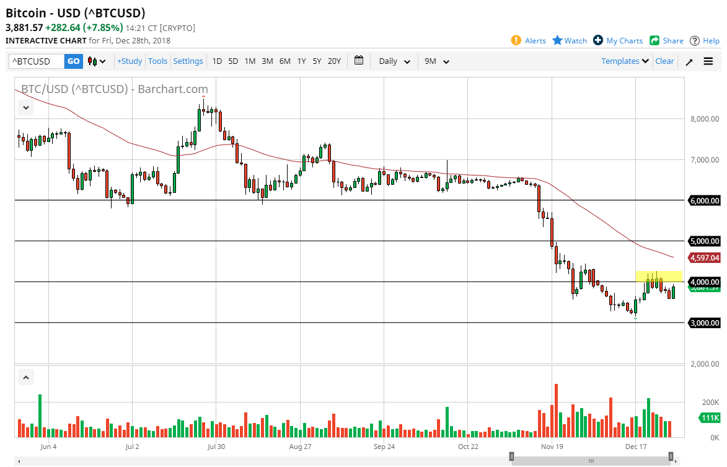Click the Clear link
Screen dimensions: 727x467
click(x=664, y=61)
